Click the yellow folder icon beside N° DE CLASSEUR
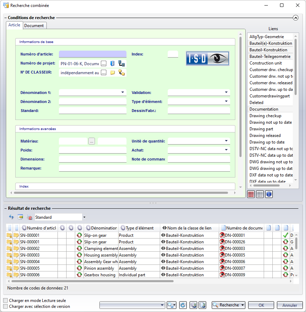This screenshot has height=312, width=306. click(112, 72)
